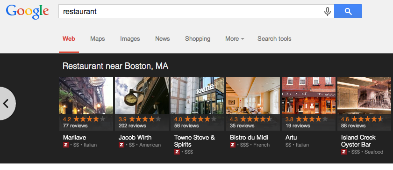Switch to the News tab
The height and width of the screenshot is (170, 393).
tap(163, 39)
